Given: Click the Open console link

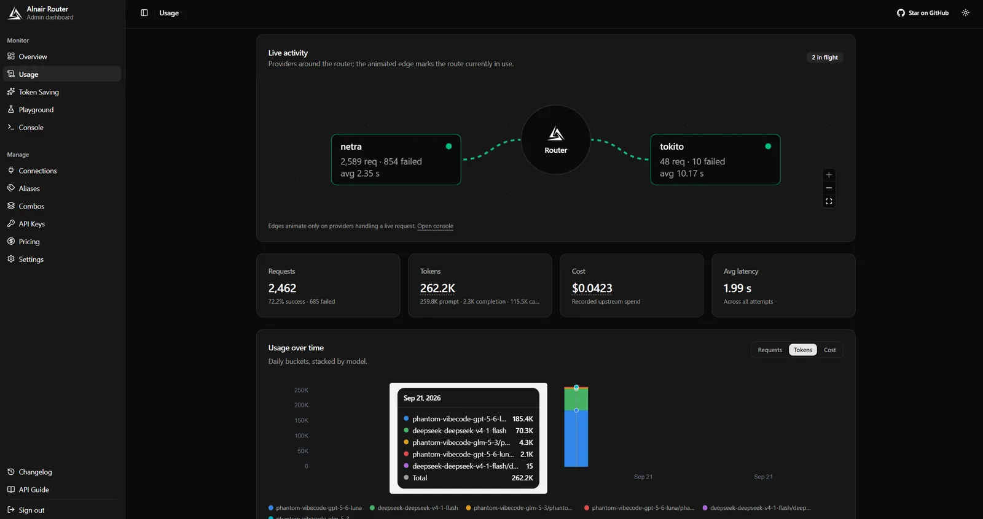Looking at the screenshot, I should pyautogui.click(x=435, y=226).
